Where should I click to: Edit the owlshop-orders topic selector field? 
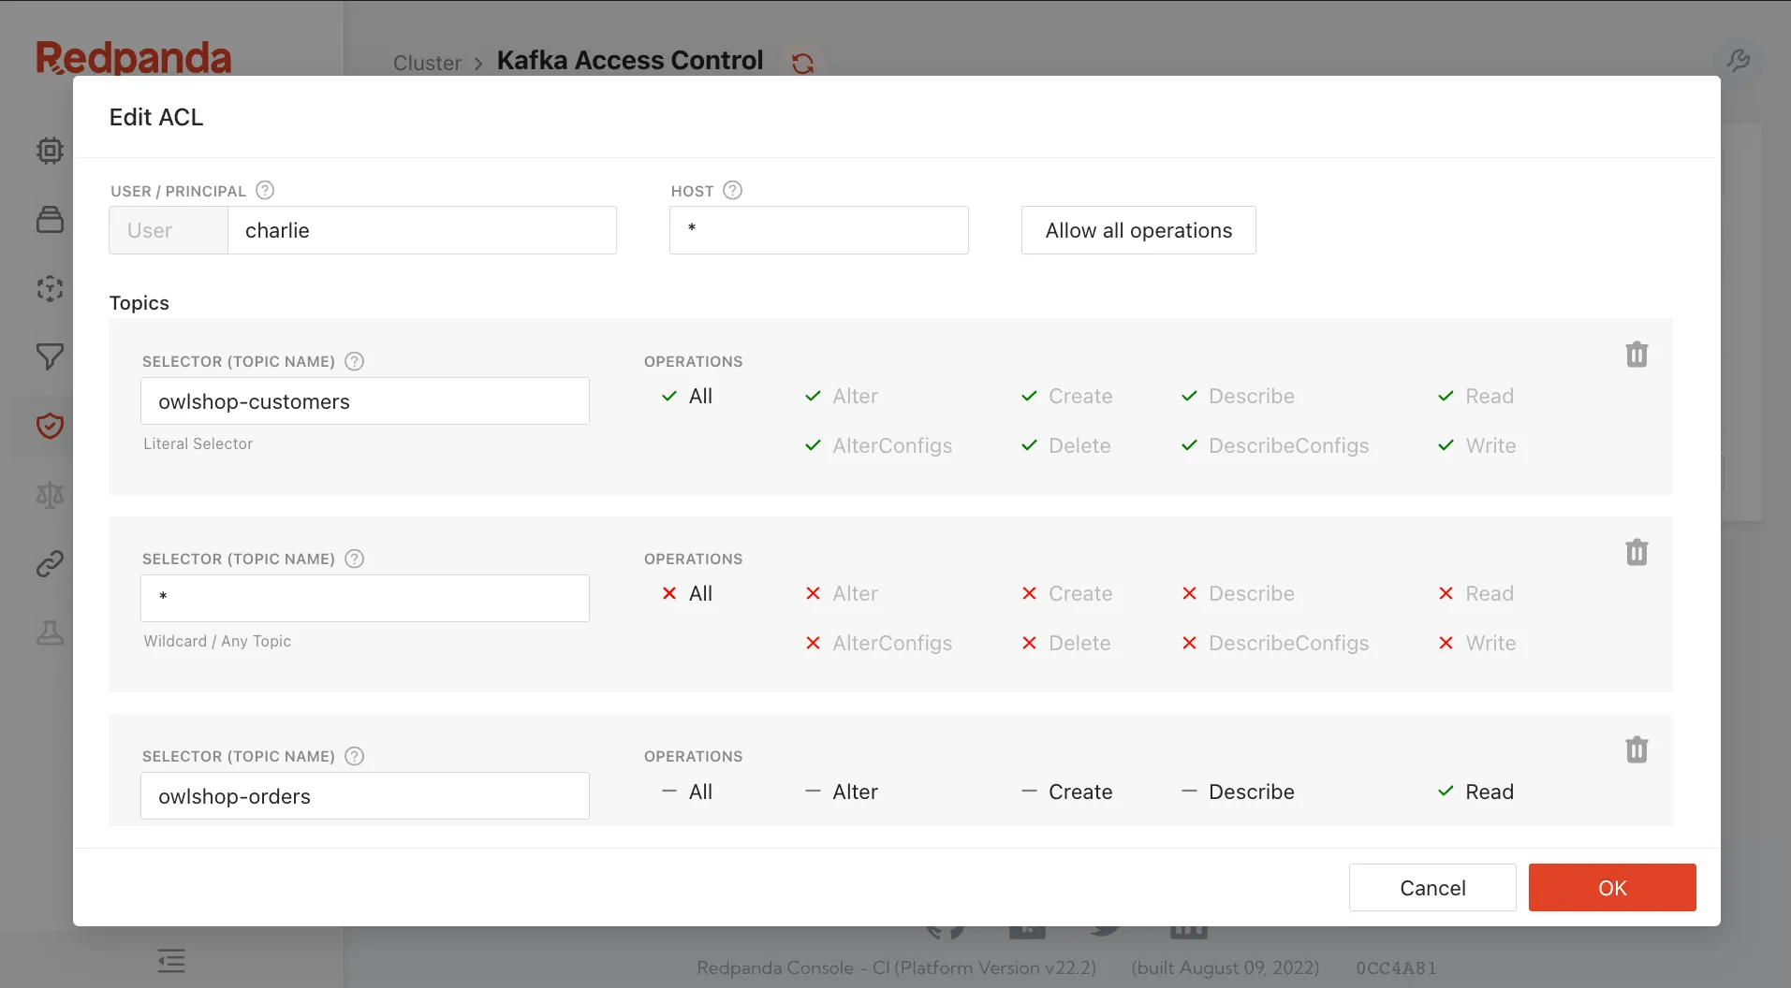click(365, 795)
